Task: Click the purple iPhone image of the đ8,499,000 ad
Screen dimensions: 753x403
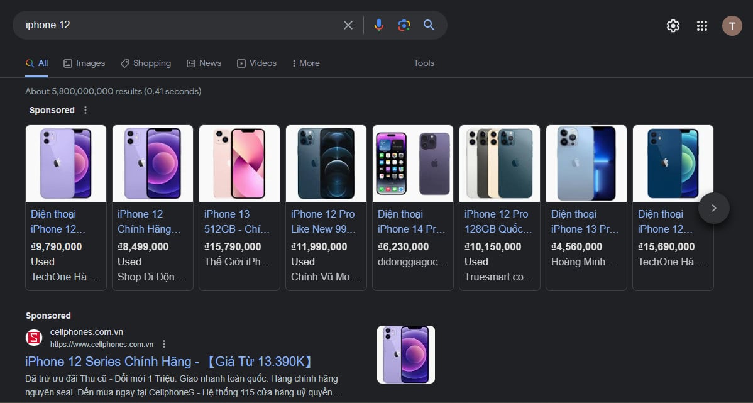Action: [x=153, y=163]
